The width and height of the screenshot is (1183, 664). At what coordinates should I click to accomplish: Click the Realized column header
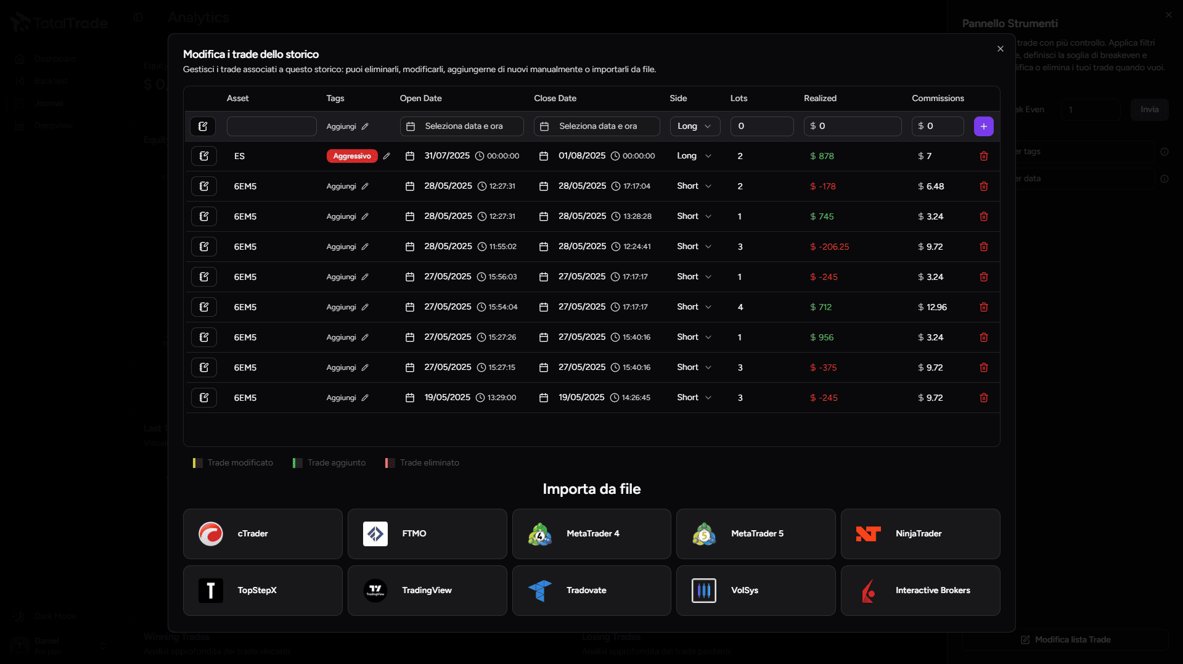(x=820, y=98)
